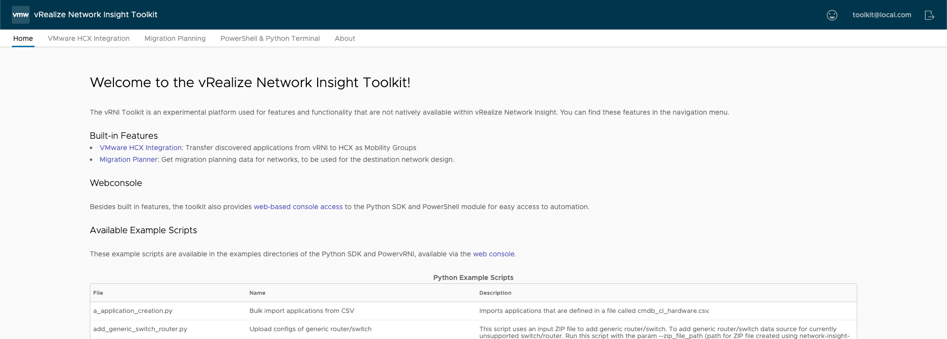Click the VMware logo icon
The height and width of the screenshot is (339, 947).
pyautogui.click(x=20, y=15)
